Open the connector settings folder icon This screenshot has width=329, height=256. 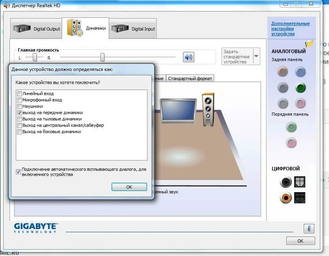(309, 44)
